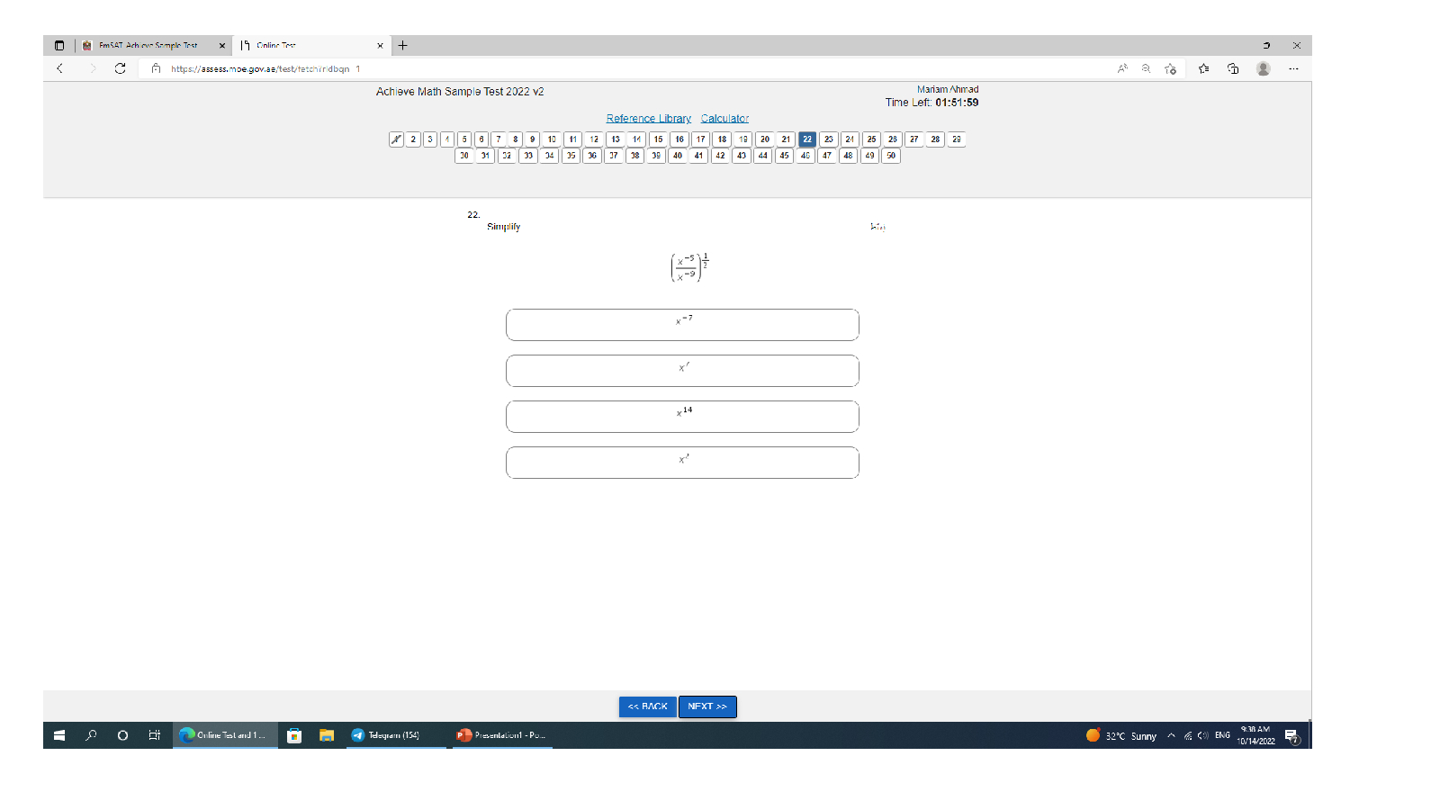The height and width of the screenshot is (810, 1440).
Task: Open the Calculator link
Action: pyautogui.click(x=724, y=119)
